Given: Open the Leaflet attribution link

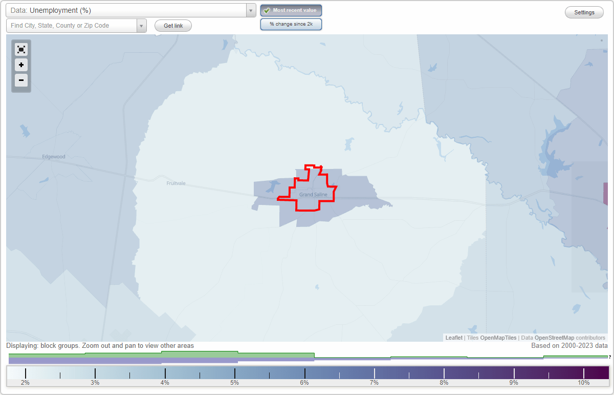Looking at the screenshot, I should pos(454,338).
